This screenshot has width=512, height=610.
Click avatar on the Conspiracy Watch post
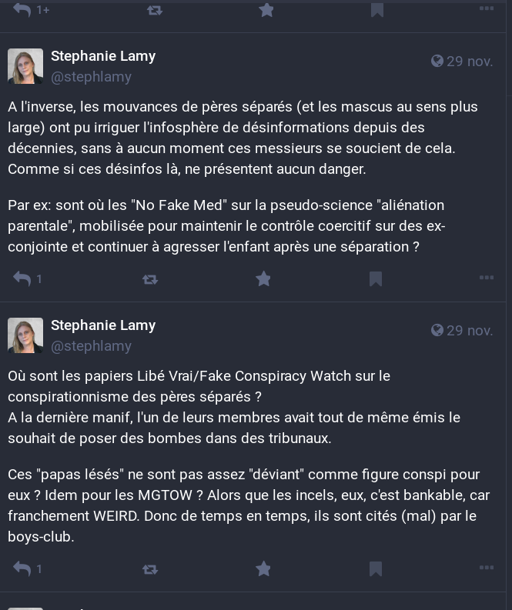(25, 335)
